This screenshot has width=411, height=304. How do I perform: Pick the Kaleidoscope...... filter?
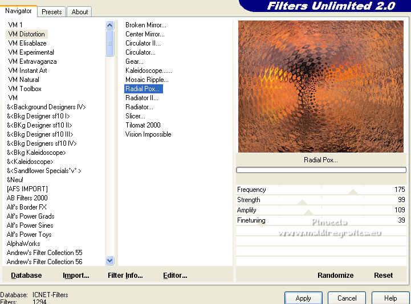click(x=149, y=71)
